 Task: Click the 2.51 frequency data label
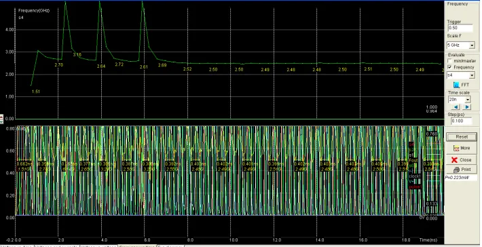coord(368,69)
